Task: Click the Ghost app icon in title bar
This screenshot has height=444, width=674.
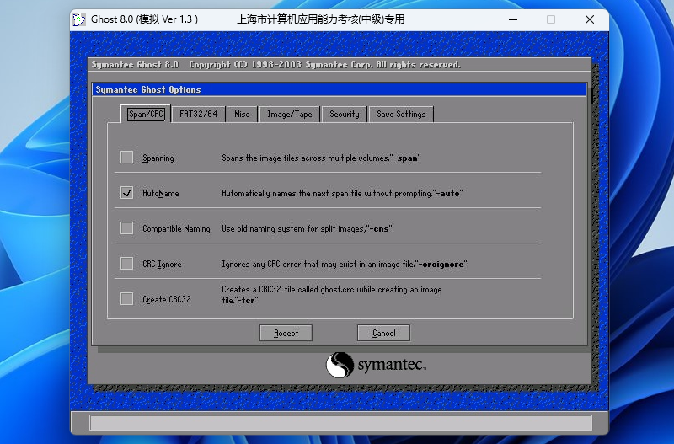Action: pos(79,19)
